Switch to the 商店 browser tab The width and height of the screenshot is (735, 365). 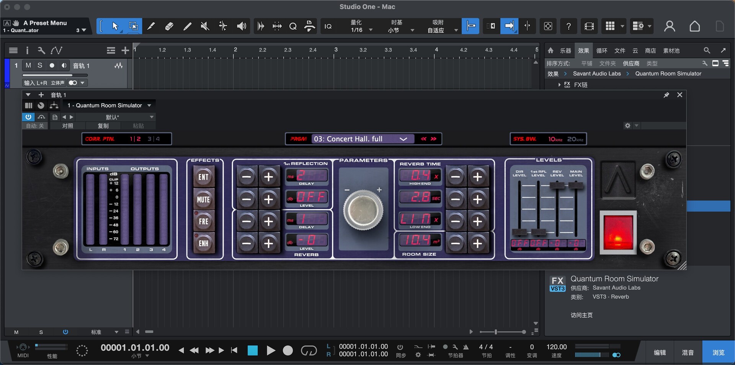click(650, 50)
